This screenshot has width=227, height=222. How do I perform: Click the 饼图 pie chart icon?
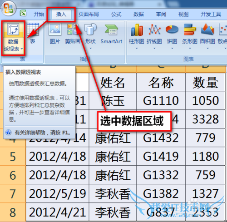[x=172, y=30]
